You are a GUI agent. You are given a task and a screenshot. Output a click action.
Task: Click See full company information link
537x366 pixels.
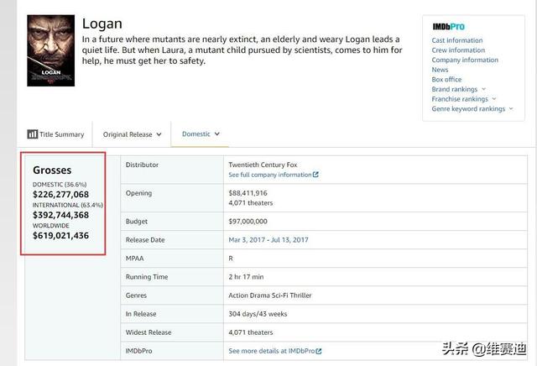click(x=270, y=175)
